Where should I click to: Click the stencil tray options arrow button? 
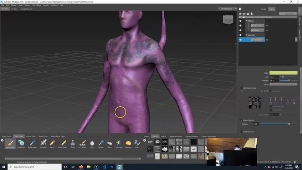click(x=144, y=140)
